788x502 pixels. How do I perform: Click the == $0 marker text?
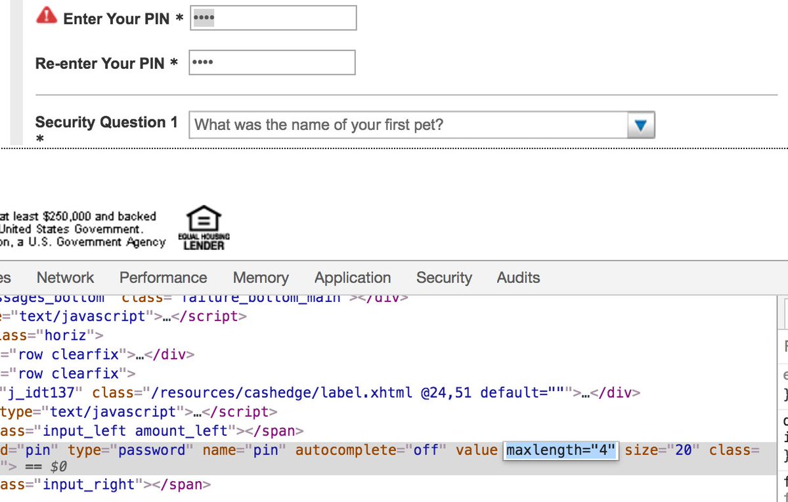click(x=45, y=467)
